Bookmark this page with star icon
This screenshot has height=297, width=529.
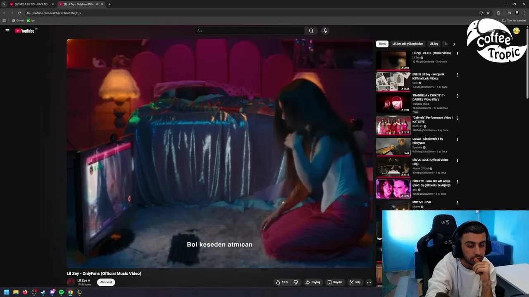488,13
